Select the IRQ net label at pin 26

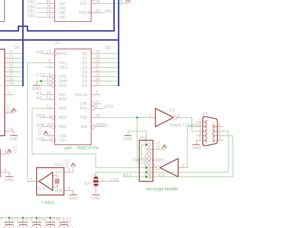point(104,125)
